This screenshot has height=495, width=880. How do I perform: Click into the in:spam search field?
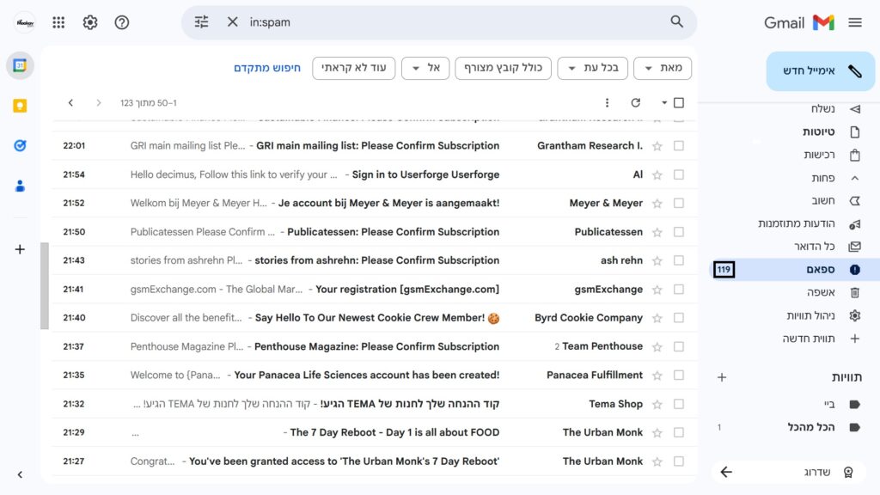pyautogui.click(x=455, y=21)
